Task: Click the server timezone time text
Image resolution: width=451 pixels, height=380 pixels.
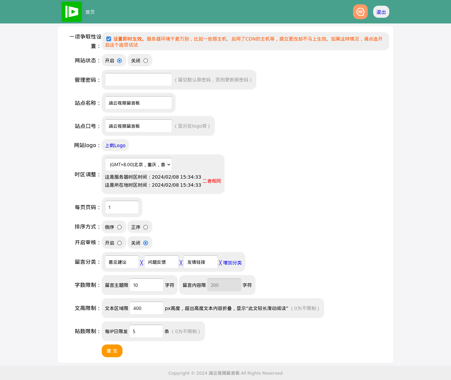Action: [153, 177]
